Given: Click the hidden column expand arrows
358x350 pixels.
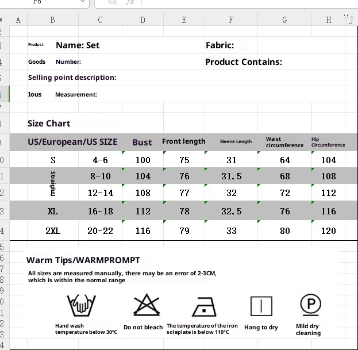Looking at the screenshot, I should click(x=345, y=16).
